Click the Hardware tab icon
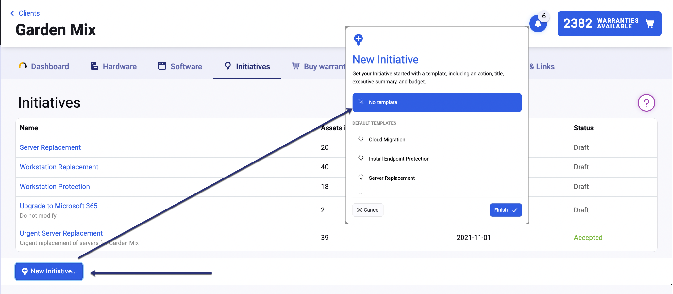This screenshot has width=673, height=294. (94, 66)
